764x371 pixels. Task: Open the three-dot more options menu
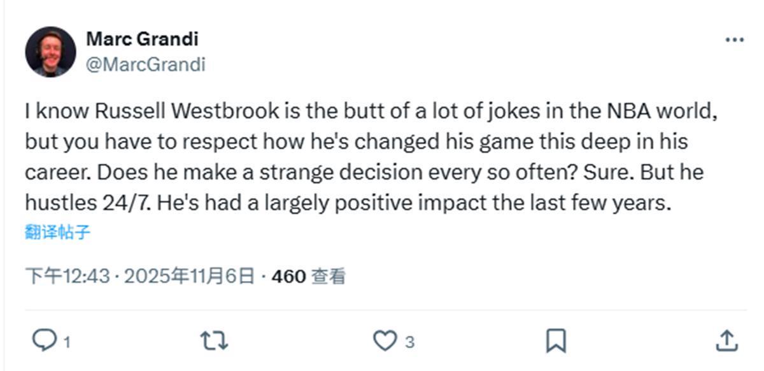click(734, 40)
